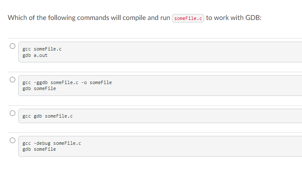Click the words 'to work with GDB:'
This screenshot has height=169, width=302.
pyautogui.click(x=234, y=18)
